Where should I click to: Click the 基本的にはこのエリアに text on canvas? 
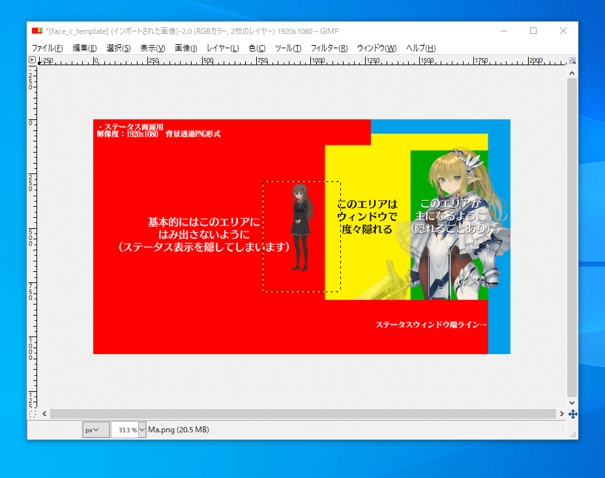pyautogui.click(x=204, y=222)
